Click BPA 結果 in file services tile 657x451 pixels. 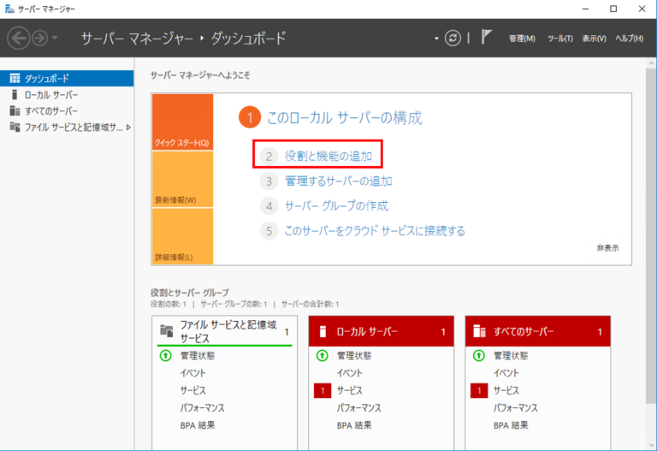[x=198, y=425]
